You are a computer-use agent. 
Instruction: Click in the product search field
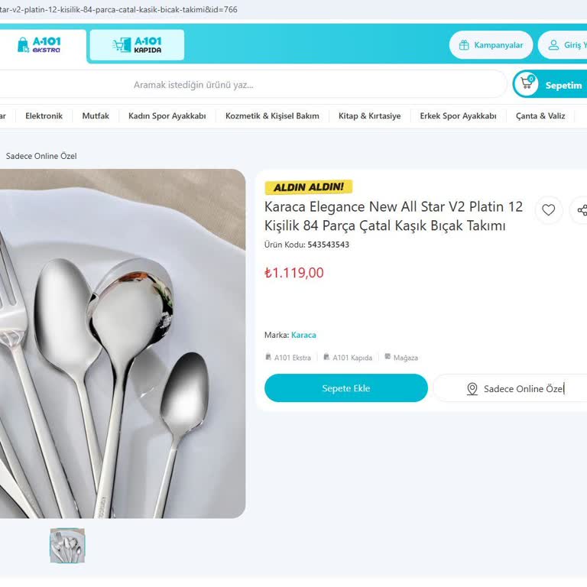pos(252,85)
